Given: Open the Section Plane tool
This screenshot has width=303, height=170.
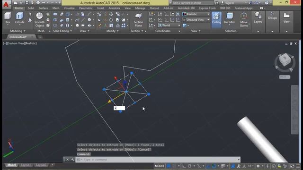Looking at the screenshot, I should pos(138,20).
